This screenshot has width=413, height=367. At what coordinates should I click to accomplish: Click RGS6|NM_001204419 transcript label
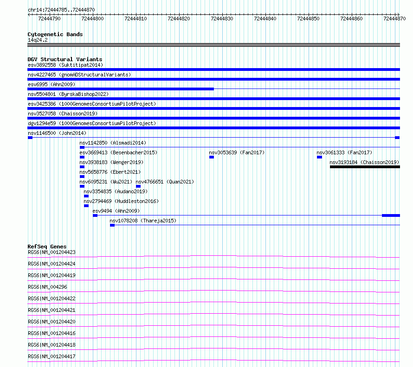tap(52, 275)
